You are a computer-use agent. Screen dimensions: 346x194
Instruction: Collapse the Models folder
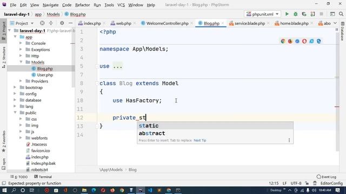point(21,62)
